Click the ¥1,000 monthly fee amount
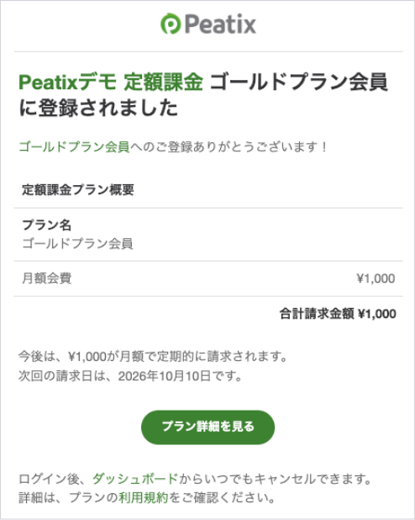This screenshot has width=415, height=520. click(376, 279)
